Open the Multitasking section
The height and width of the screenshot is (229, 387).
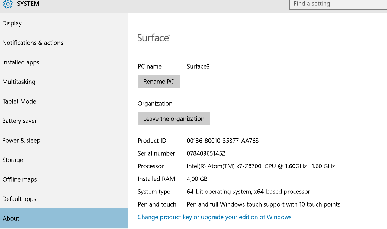click(19, 82)
